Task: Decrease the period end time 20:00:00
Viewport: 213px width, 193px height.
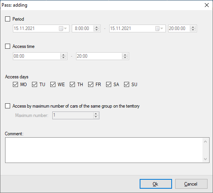Action: click(x=193, y=30)
